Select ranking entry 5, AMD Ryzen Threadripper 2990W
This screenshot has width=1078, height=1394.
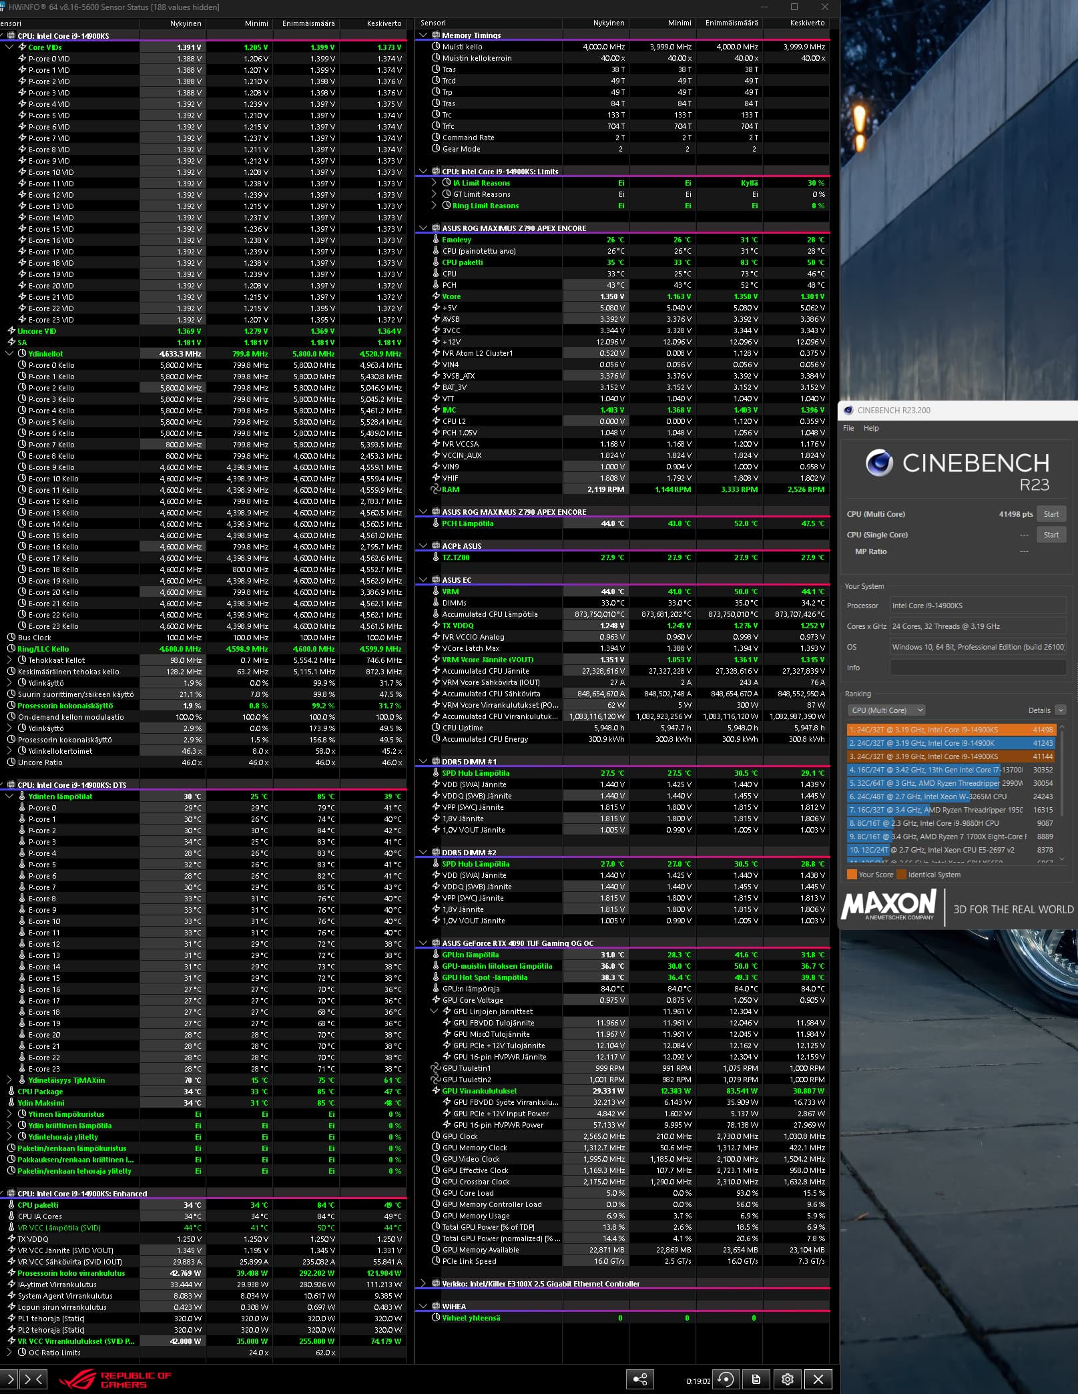tap(951, 783)
